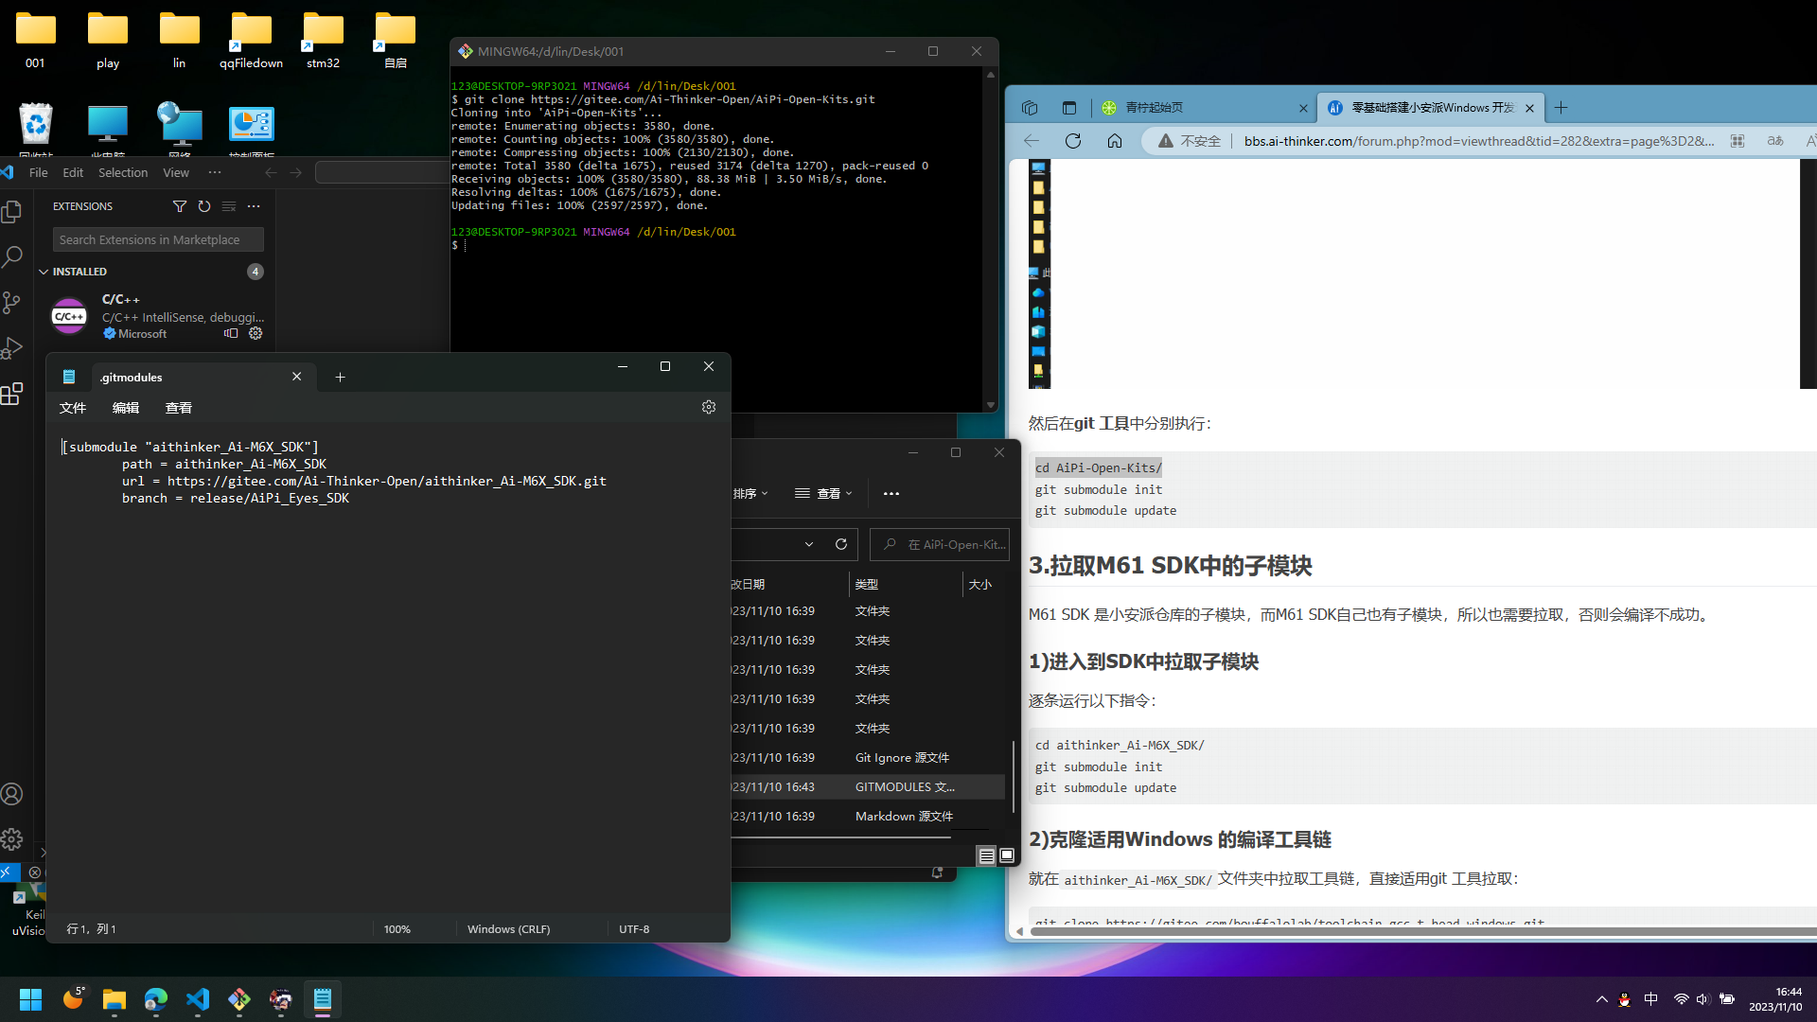The width and height of the screenshot is (1817, 1022).
Task: Add a new Notepad tab
Action: [340, 377]
